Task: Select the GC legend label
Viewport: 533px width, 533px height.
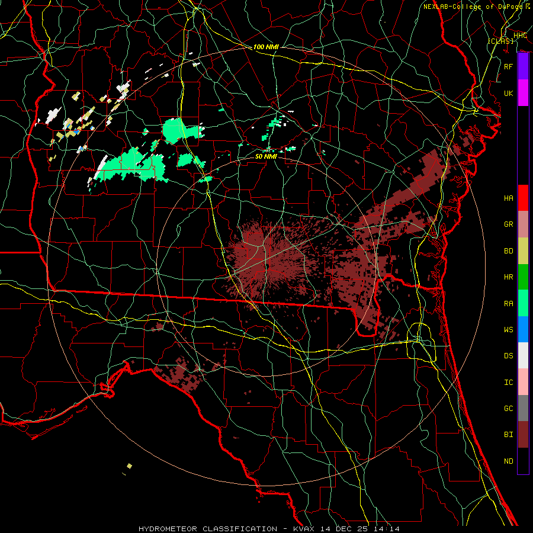Action: pos(509,409)
